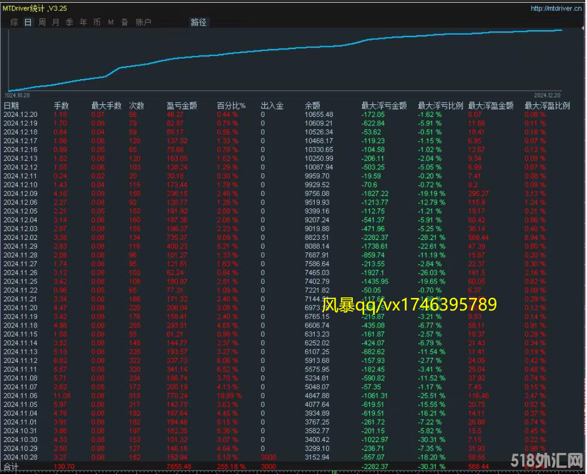Viewport: 587px width, 474px height.
Task: Click balance value 9756.08
Action: pyautogui.click(x=317, y=193)
